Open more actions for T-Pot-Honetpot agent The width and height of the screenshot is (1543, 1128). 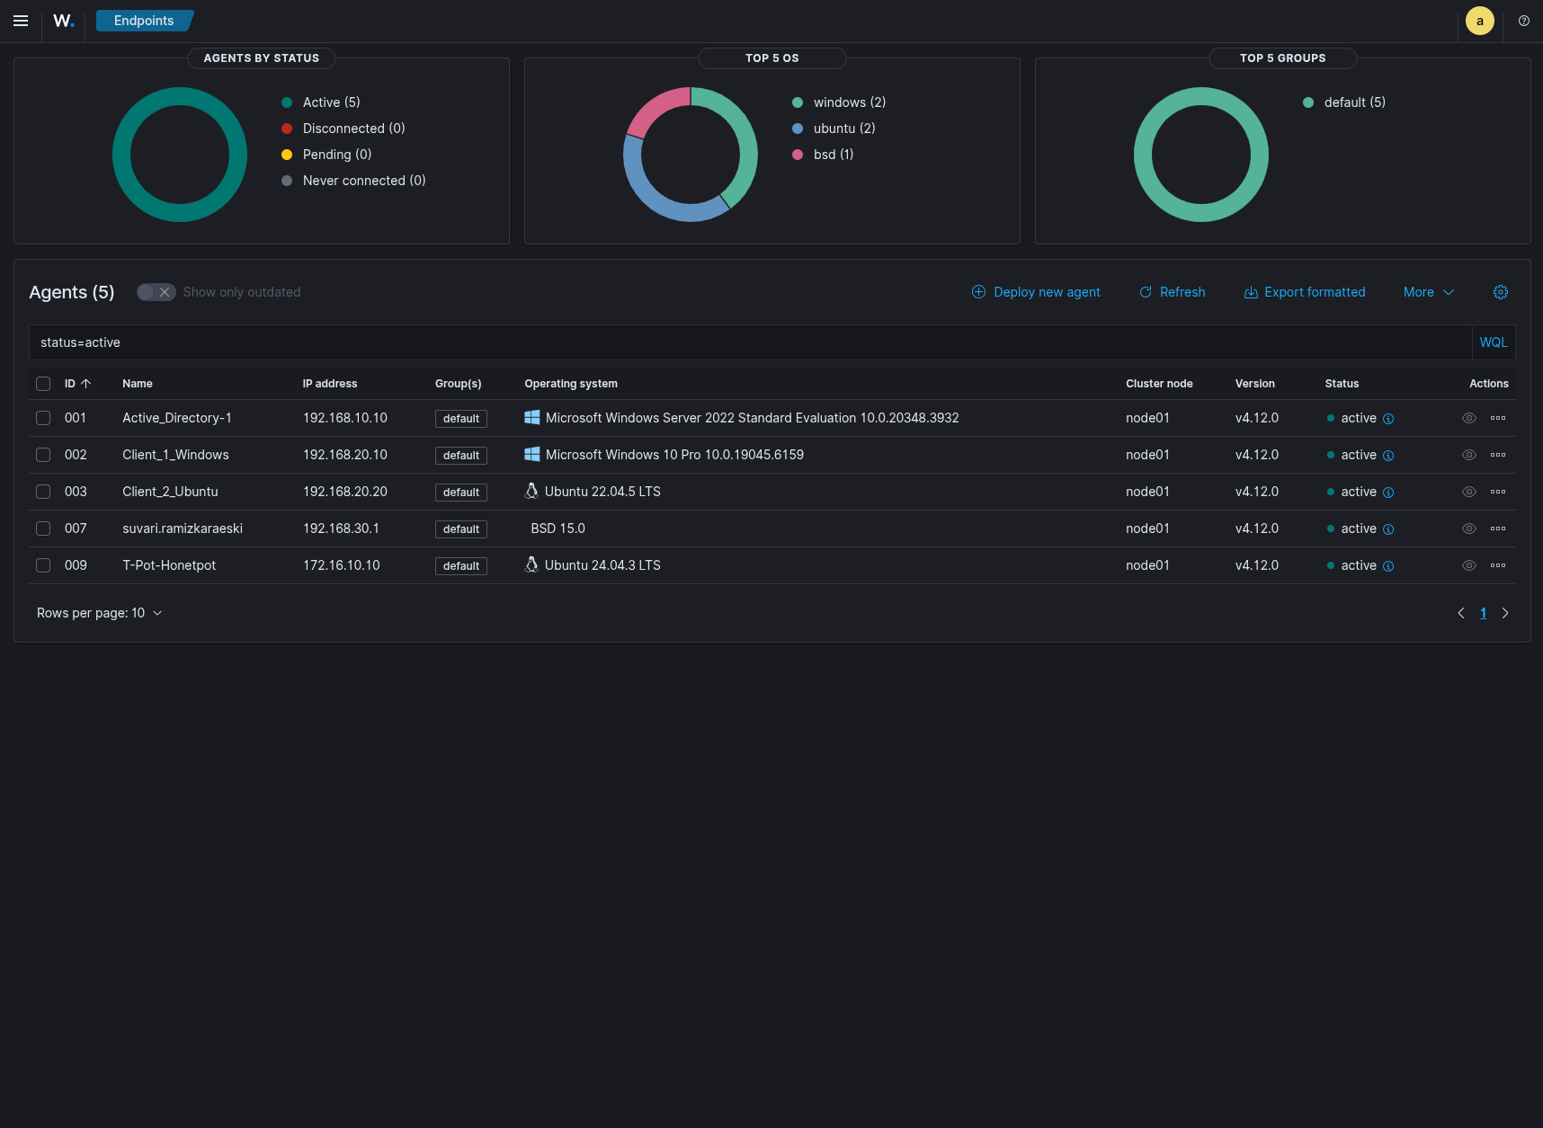tap(1497, 565)
